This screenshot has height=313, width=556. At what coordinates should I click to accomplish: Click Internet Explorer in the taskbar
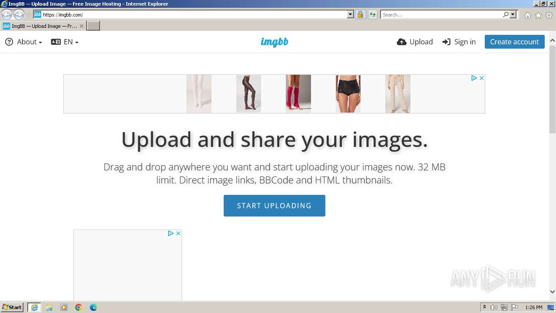pyautogui.click(x=34, y=307)
